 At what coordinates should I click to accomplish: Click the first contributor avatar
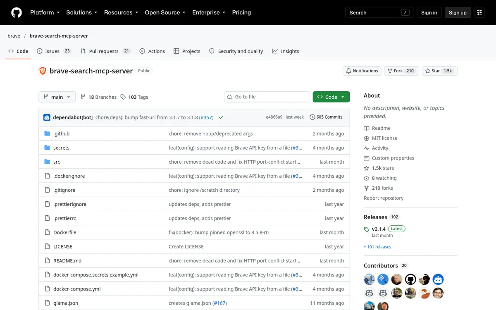click(369, 279)
